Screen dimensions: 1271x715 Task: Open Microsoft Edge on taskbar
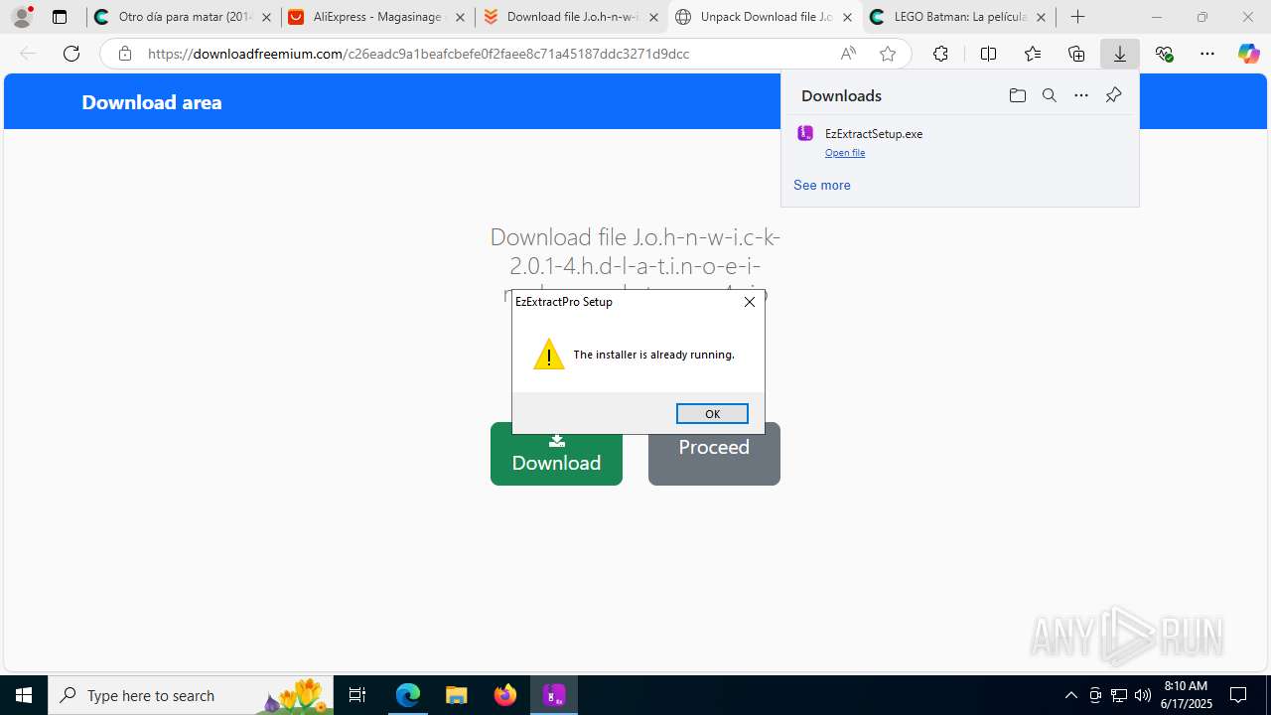tap(408, 695)
